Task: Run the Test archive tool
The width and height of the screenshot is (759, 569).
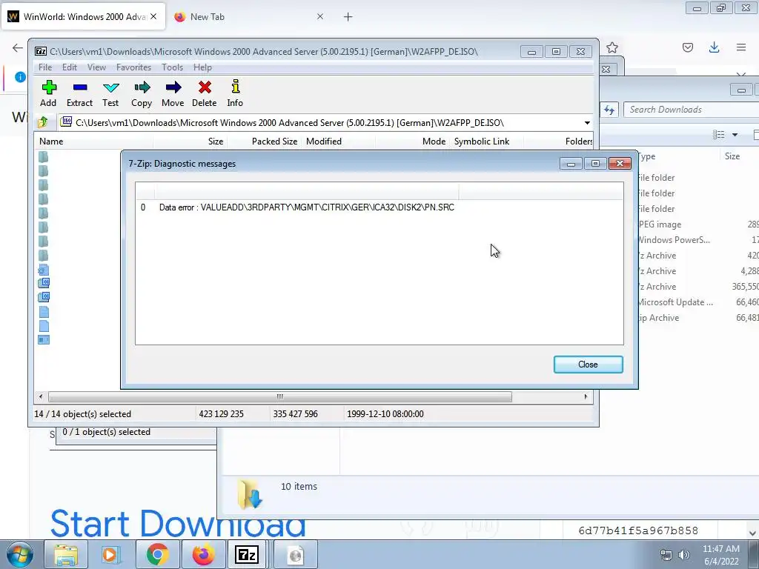Action: (110, 93)
